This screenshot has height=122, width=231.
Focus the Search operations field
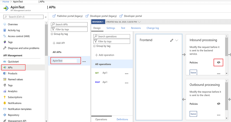coord(112,36)
